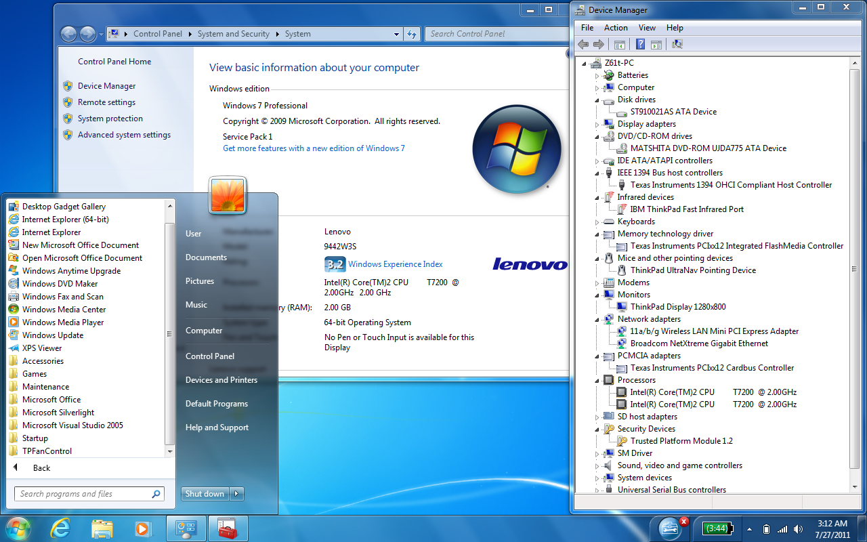
Task: Open the Action menu in Device Manager
Action: tap(615, 28)
